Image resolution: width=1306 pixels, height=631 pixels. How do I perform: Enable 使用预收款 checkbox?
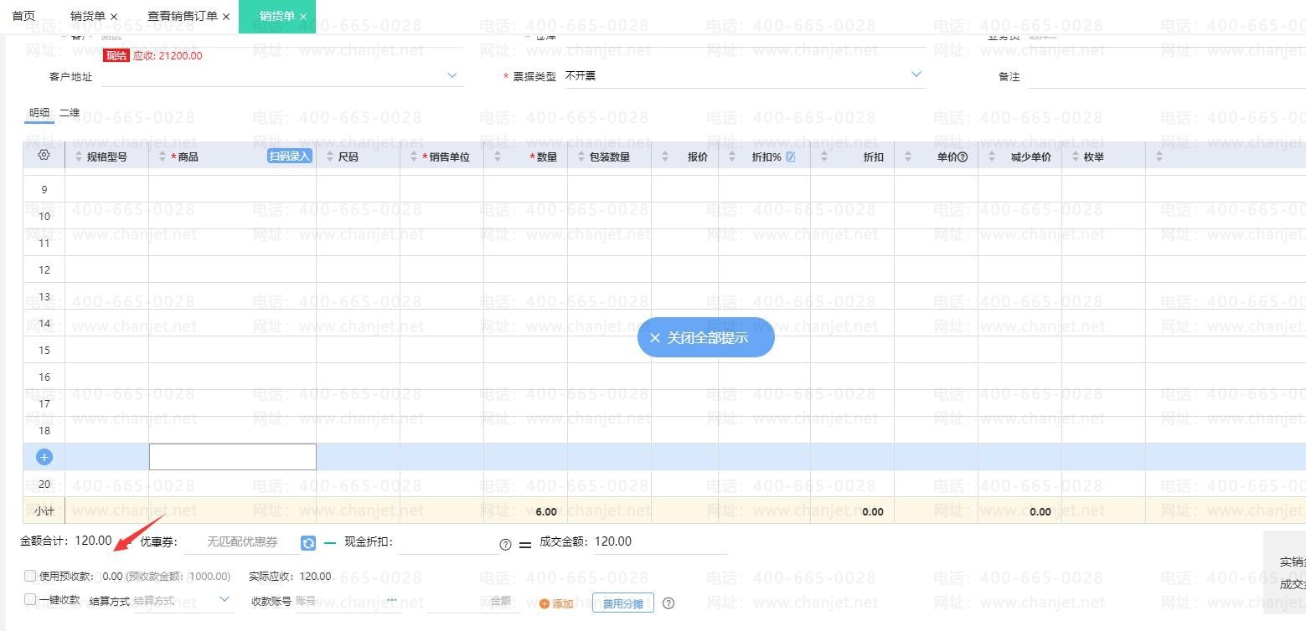[30, 576]
